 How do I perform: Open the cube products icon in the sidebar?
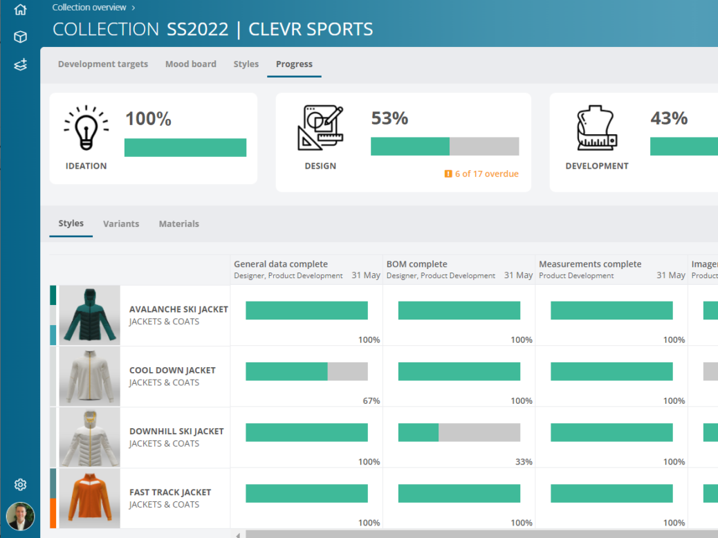[x=20, y=37]
